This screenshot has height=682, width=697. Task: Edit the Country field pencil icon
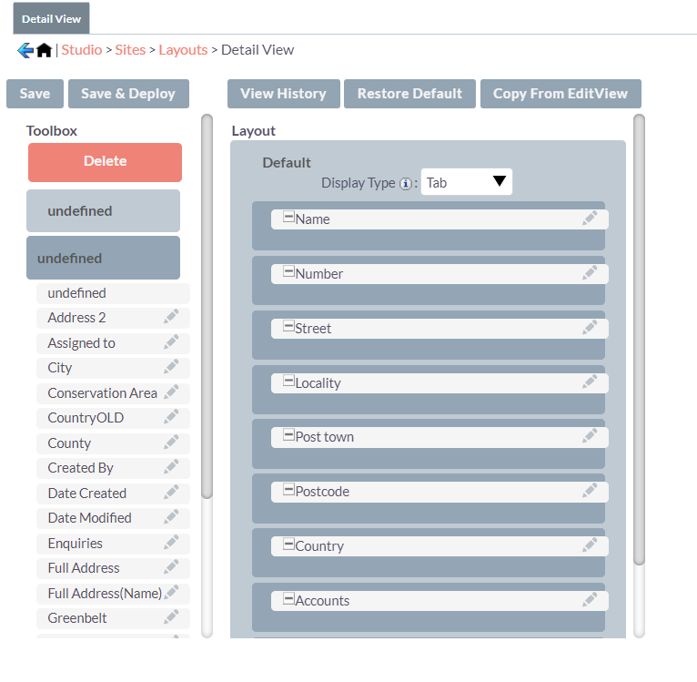(590, 545)
